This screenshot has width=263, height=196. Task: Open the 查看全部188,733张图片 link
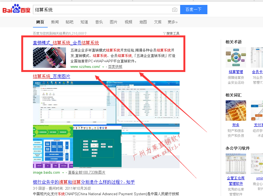coord(87,172)
